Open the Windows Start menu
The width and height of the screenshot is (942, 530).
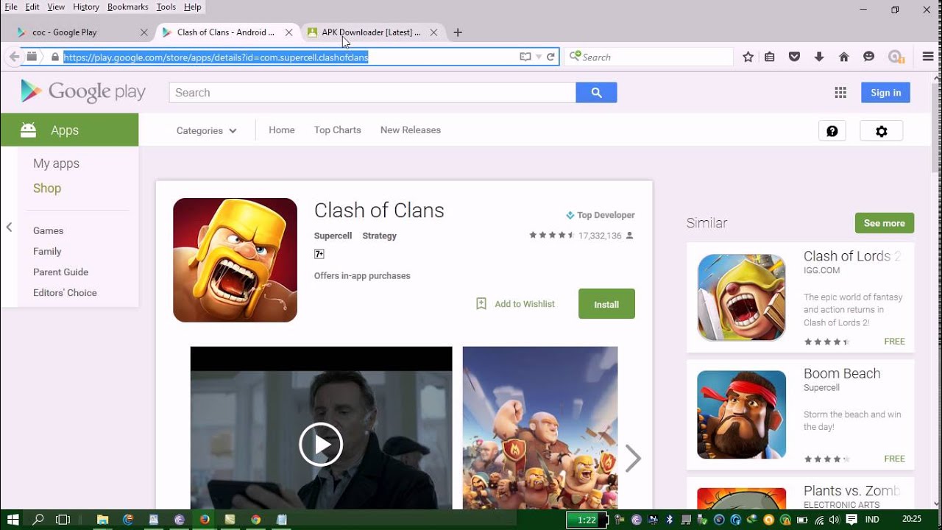(x=13, y=519)
